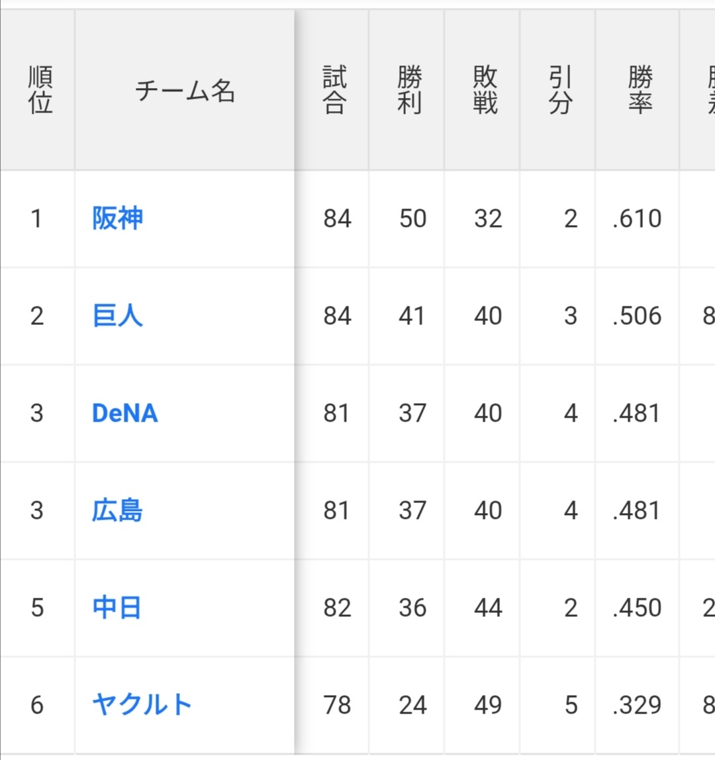Open the 阪神 team link
The height and width of the screenshot is (760, 715).
[x=117, y=218]
